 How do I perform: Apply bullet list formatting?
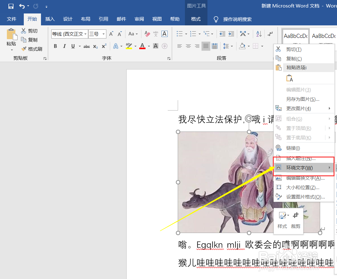coord(180,34)
